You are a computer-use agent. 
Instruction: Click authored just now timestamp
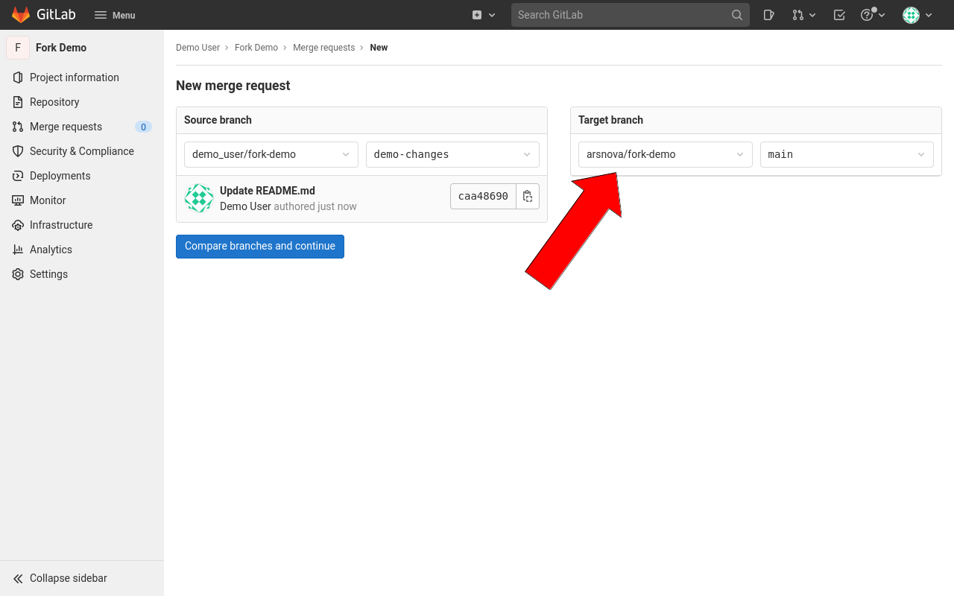point(315,206)
